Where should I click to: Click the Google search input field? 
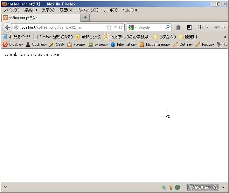pos(151,27)
